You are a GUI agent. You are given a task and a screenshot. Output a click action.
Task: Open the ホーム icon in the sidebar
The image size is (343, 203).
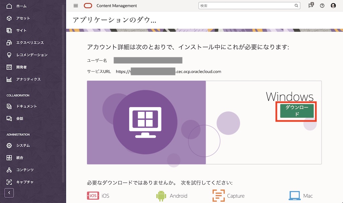tap(10, 6)
